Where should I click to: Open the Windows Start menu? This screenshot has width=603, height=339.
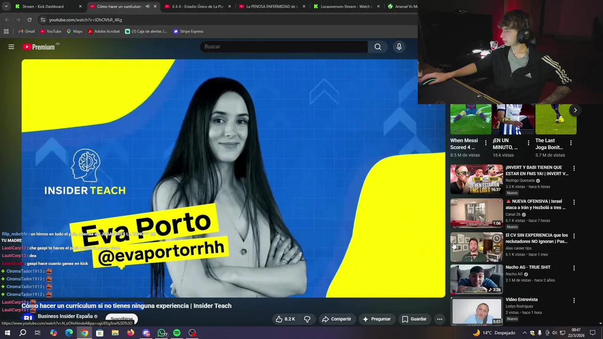(x=7, y=333)
